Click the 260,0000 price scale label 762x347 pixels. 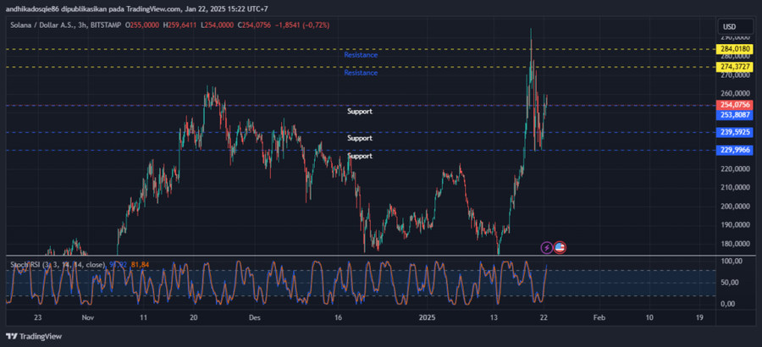(x=735, y=93)
